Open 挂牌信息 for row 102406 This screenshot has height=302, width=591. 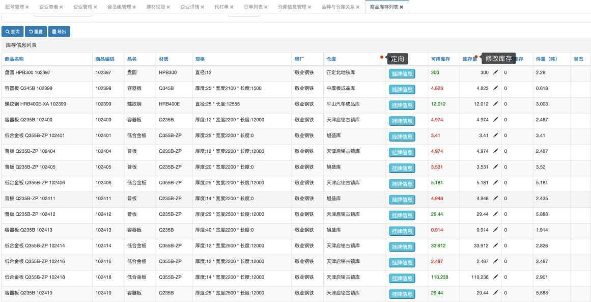click(x=402, y=184)
